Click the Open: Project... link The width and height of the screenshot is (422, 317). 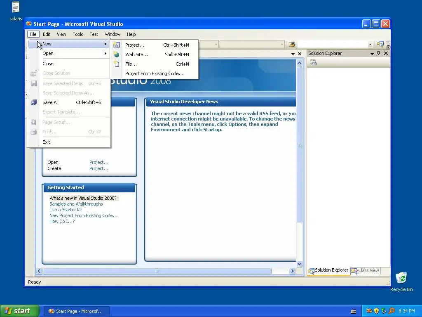[x=99, y=162]
